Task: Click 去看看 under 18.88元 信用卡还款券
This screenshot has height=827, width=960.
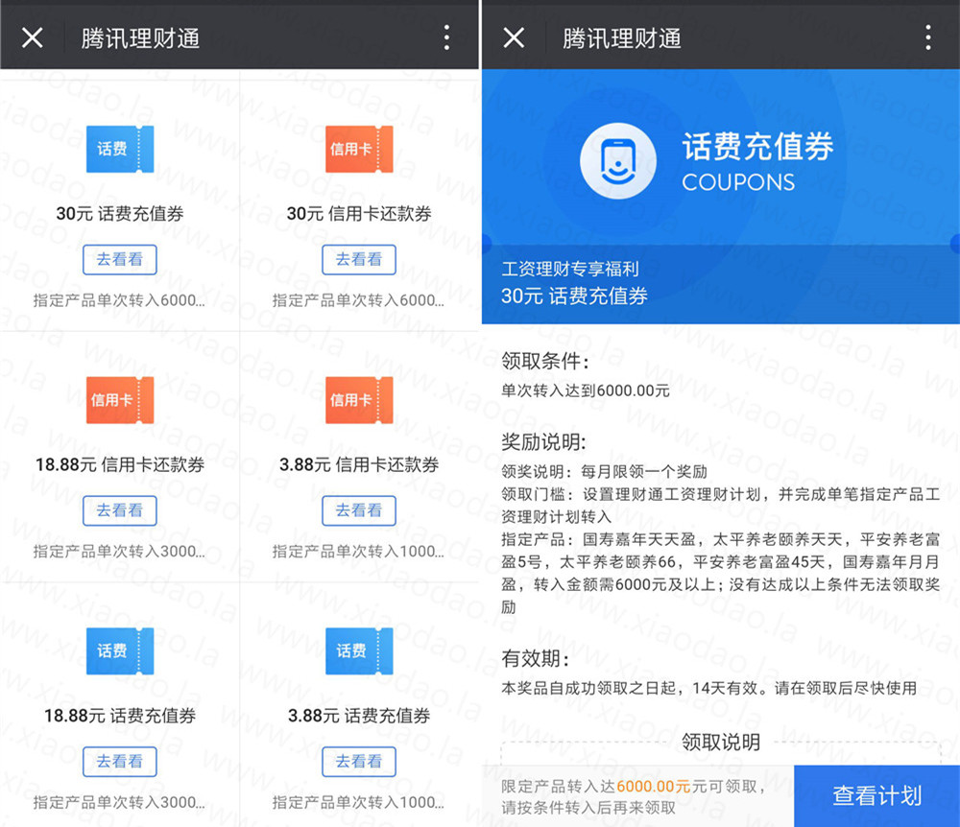Action: [x=120, y=510]
